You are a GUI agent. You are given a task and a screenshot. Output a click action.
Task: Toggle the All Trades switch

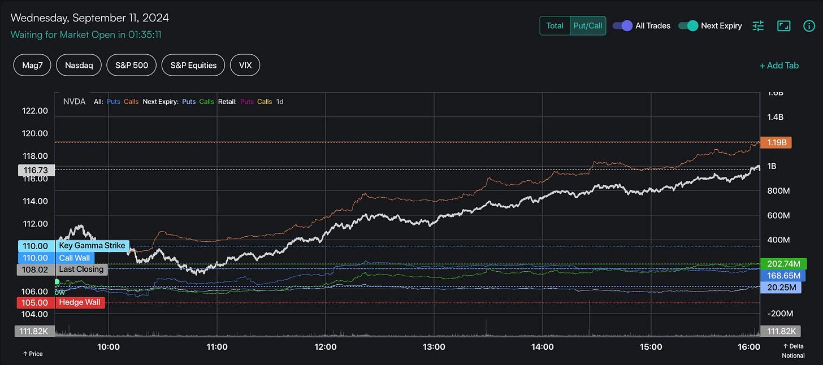(622, 25)
